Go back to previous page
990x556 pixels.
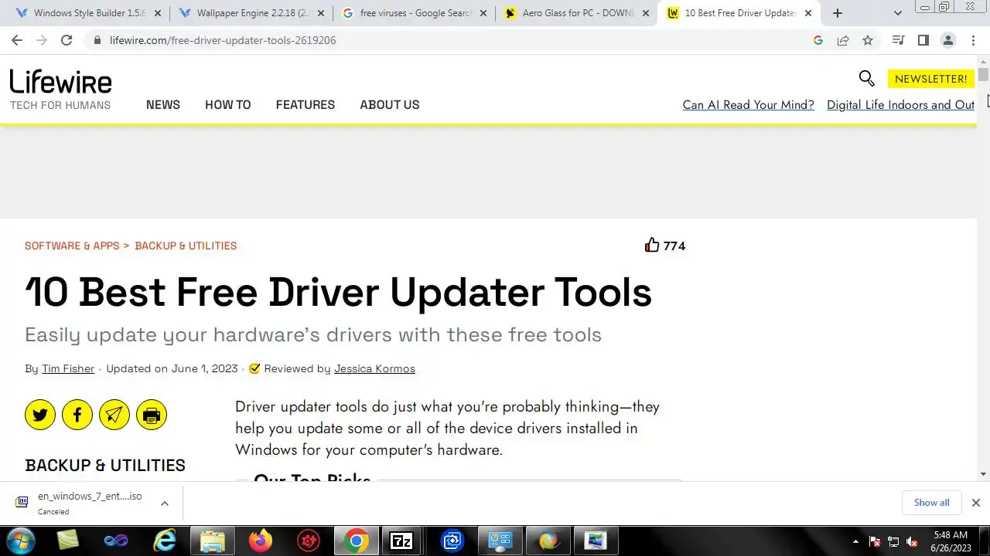17,40
